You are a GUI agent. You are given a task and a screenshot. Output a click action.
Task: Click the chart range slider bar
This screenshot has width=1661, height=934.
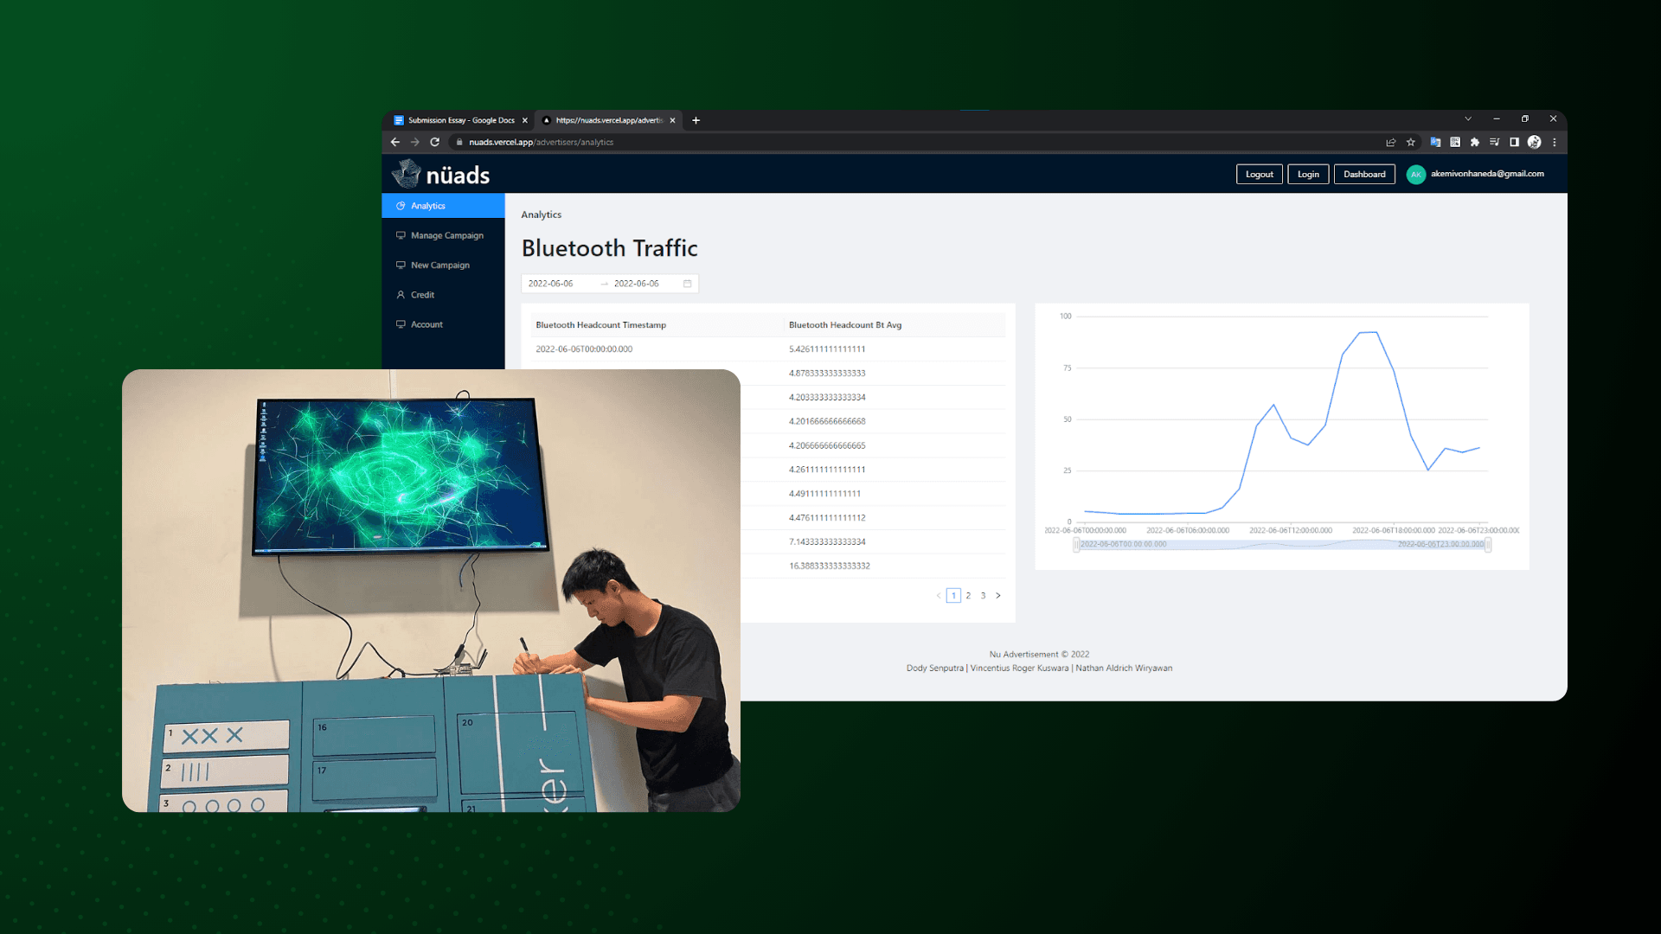(x=1281, y=545)
